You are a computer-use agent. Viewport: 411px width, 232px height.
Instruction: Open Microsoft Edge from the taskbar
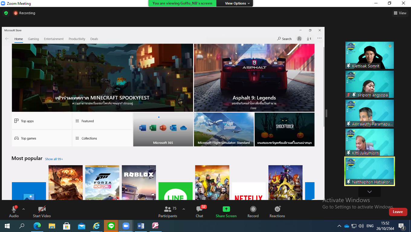37,226
